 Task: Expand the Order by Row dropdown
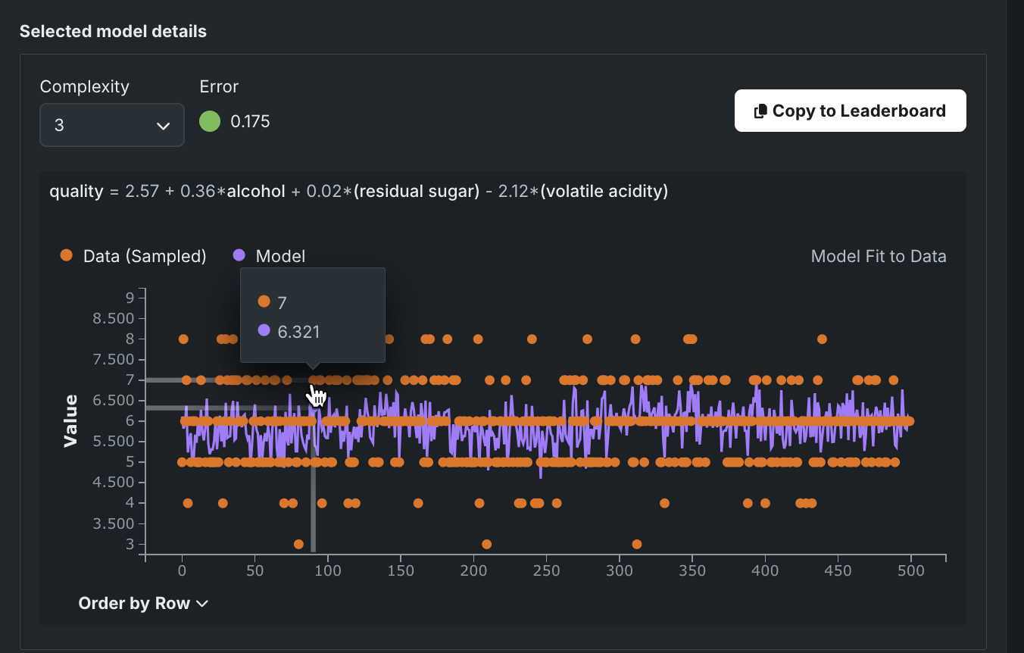coord(143,604)
